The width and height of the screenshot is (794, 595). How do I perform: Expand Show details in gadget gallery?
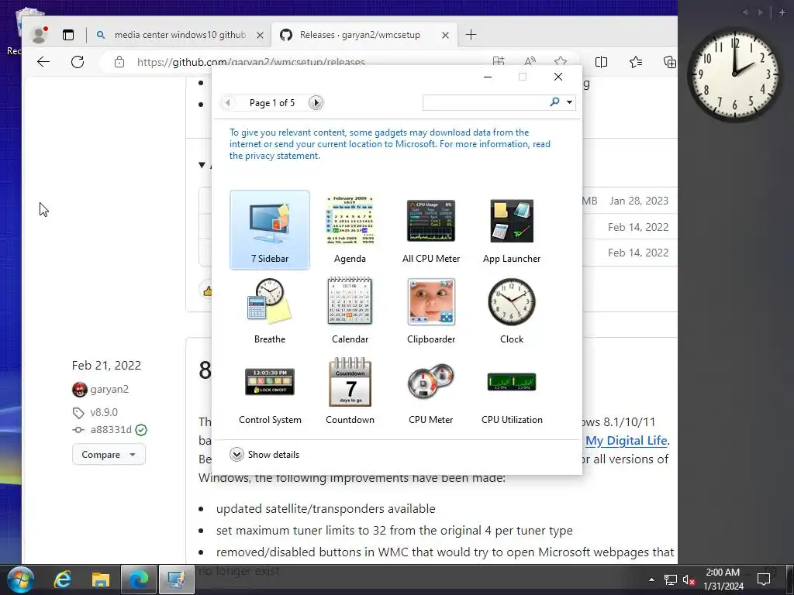click(x=264, y=454)
